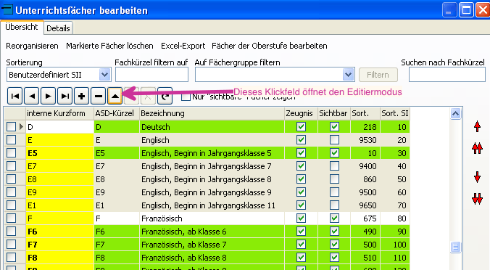This screenshot has width=490, height=270.
Task: Toggle Sichtbar checkbox for Französisch F
Action: (334, 218)
